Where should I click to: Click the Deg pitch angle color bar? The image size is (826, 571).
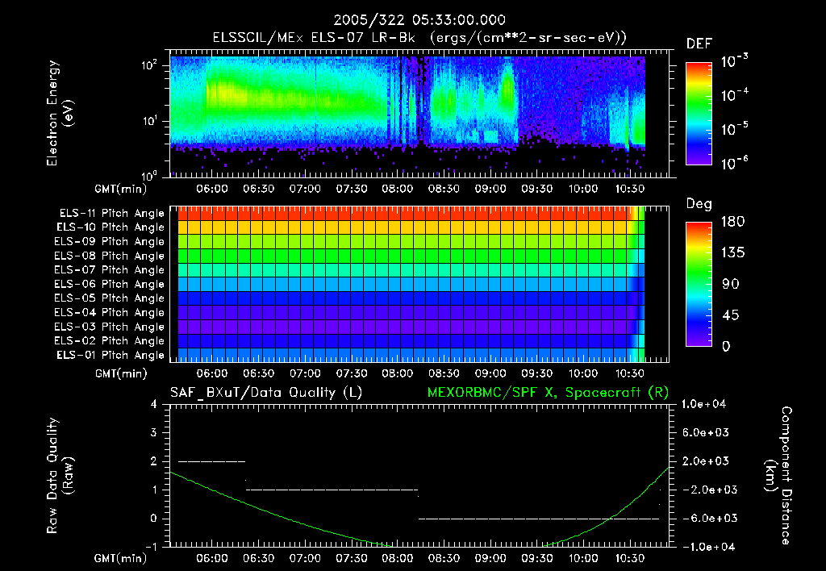coord(699,284)
